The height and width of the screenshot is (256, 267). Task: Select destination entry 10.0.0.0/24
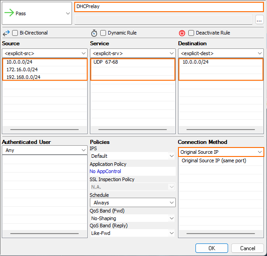[221, 62]
